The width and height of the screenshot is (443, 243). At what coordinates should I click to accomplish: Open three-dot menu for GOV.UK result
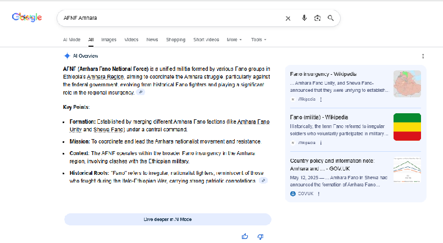319,194
